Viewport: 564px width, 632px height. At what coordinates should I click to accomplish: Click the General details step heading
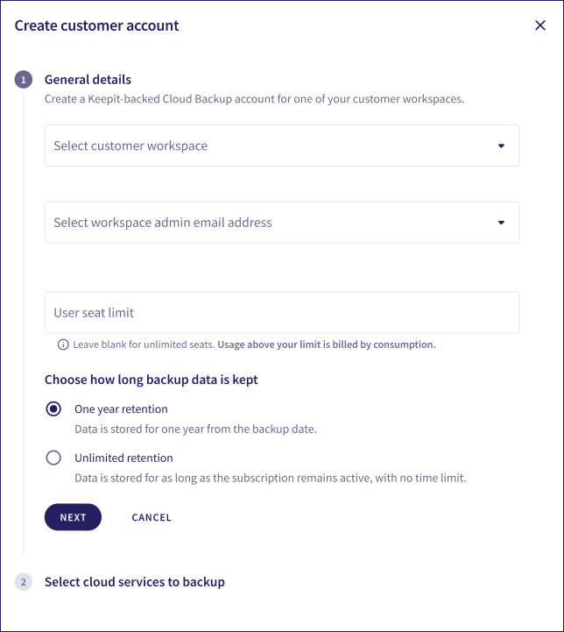coord(88,80)
